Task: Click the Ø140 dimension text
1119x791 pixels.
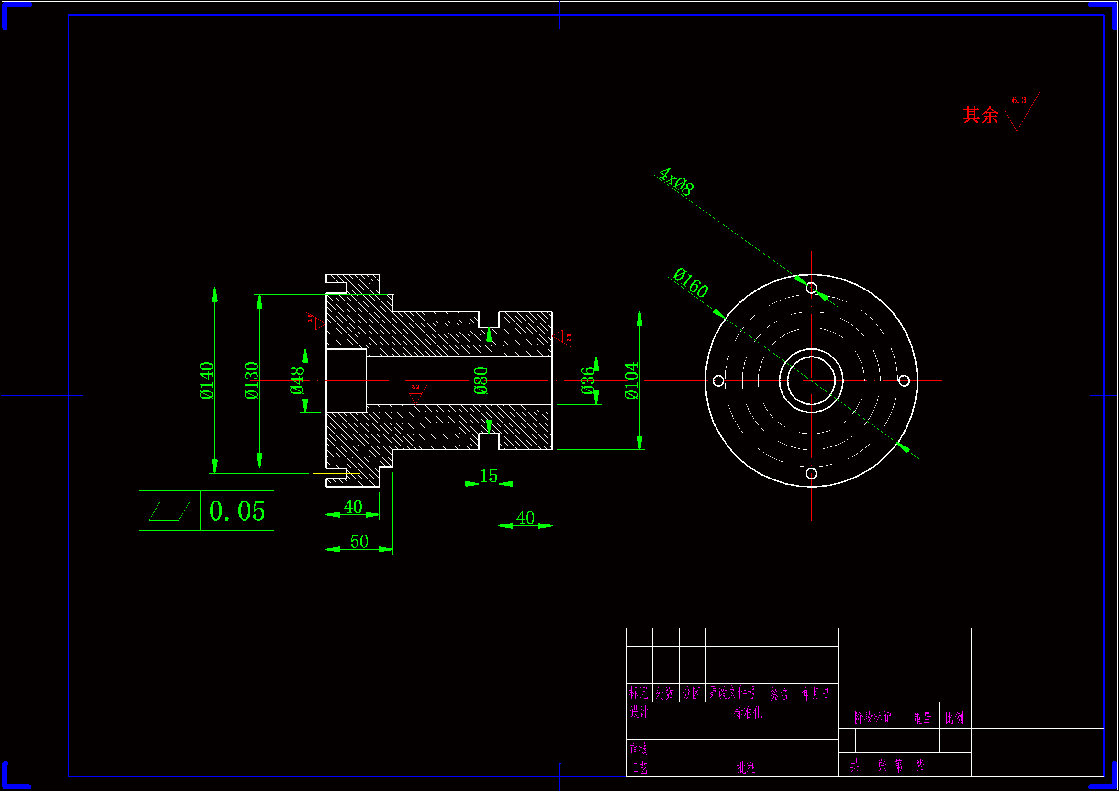Action: pyautogui.click(x=207, y=380)
